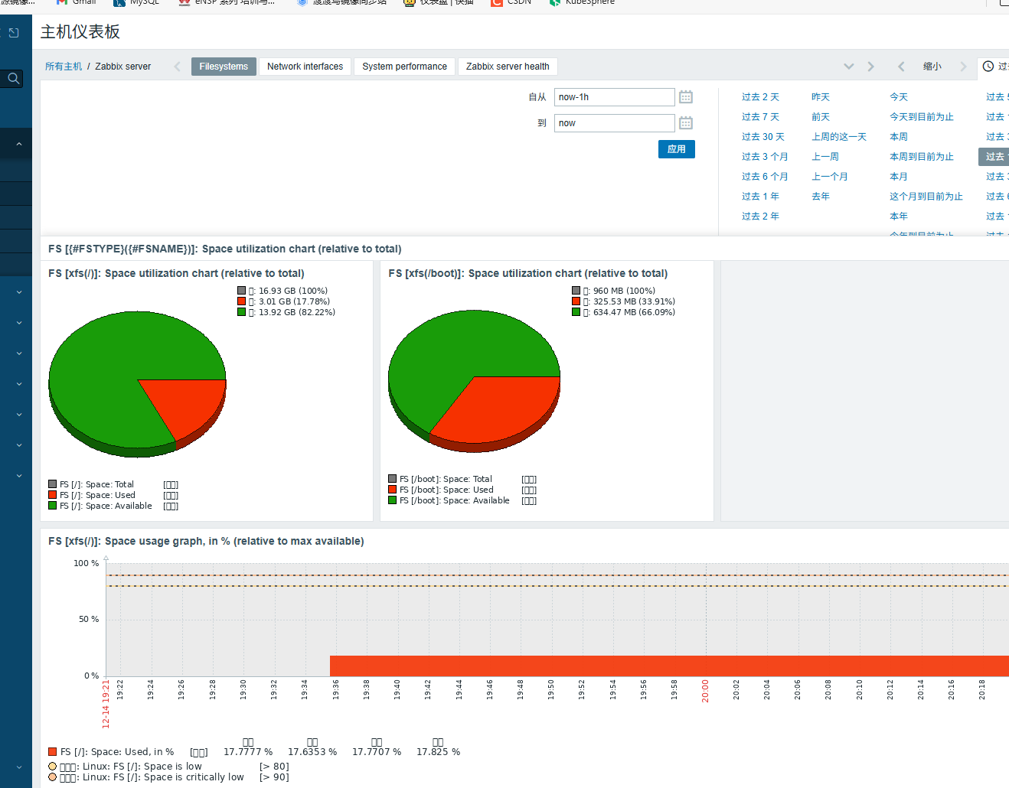Click red swatch beside 3.01 GB (17.78%)
1009x788 pixels.
[241, 301]
